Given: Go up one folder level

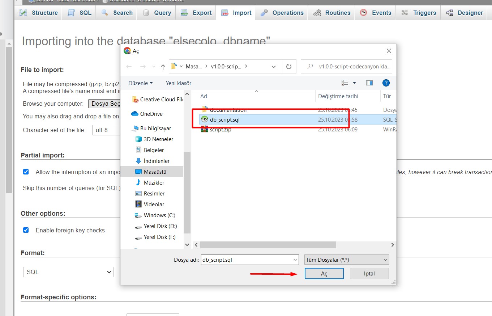Looking at the screenshot, I should coord(163,67).
